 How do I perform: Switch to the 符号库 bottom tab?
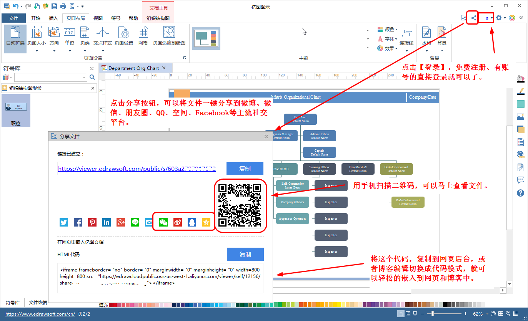[13, 303]
